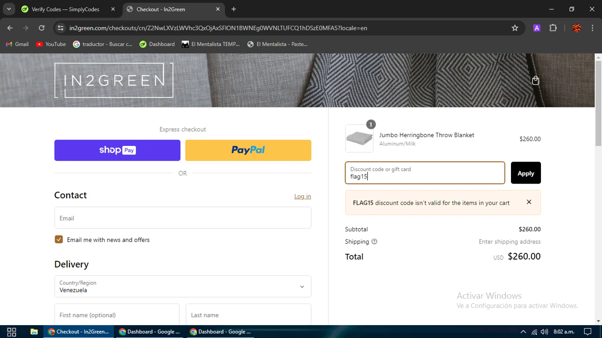Click the Jumbo Herringbone Throw Blanket thumbnail
This screenshot has height=338, width=602.
pyautogui.click(x=359, y=139)
